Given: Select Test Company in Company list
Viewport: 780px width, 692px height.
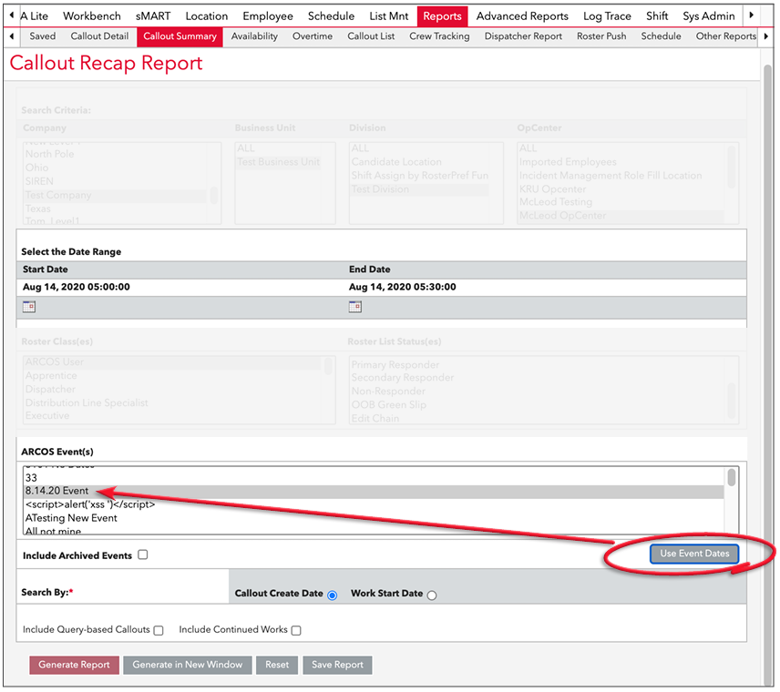Looking at the screenshot, I should [115, 196].
